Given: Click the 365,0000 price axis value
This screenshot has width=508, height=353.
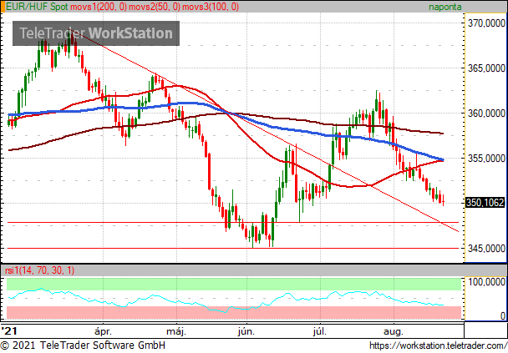Looking at the screenshot, I should (486, 68).
